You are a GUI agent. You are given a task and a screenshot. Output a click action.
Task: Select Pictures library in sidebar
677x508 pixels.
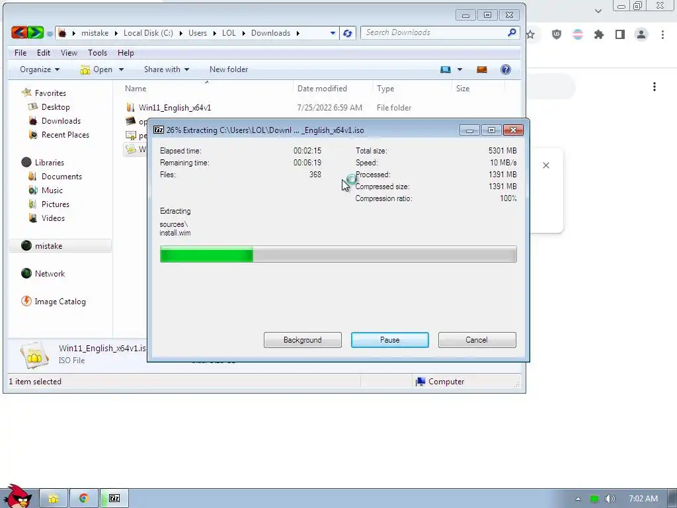[x=56, y=204]
